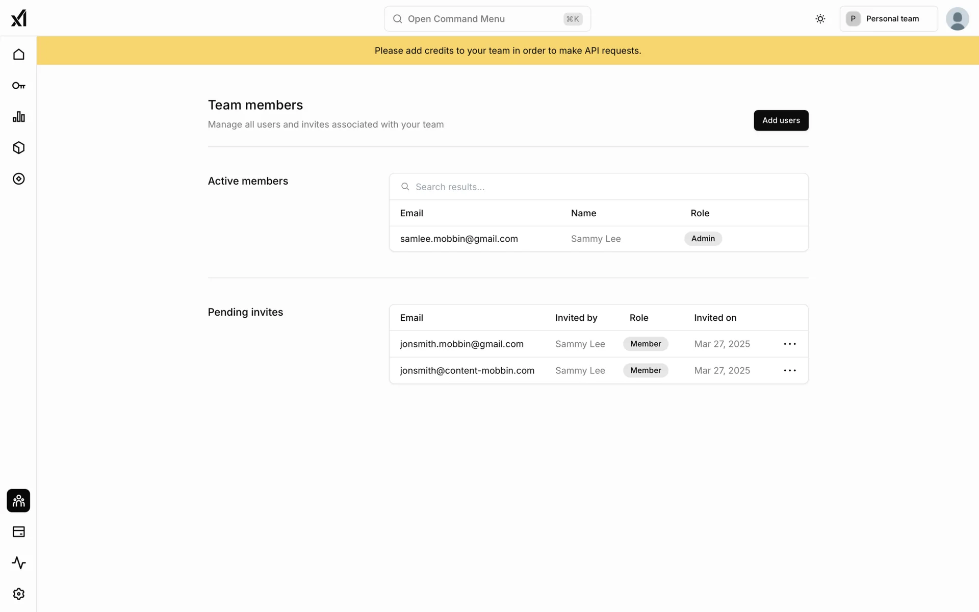The image size is (979, 612).
Task: Click the Add users button
Action: click(x=781, y=120)
